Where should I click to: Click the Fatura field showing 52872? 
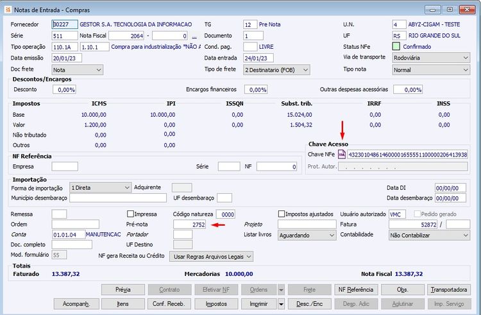coord(413,225)
